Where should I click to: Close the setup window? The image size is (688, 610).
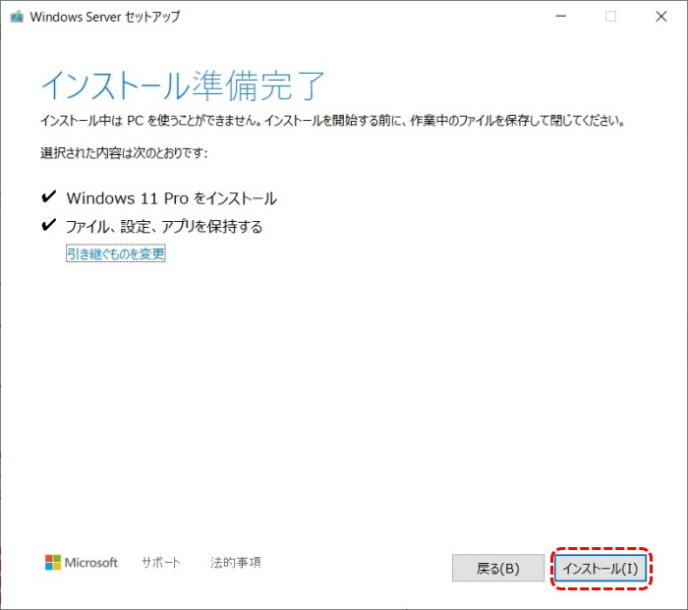coord(661,17)
